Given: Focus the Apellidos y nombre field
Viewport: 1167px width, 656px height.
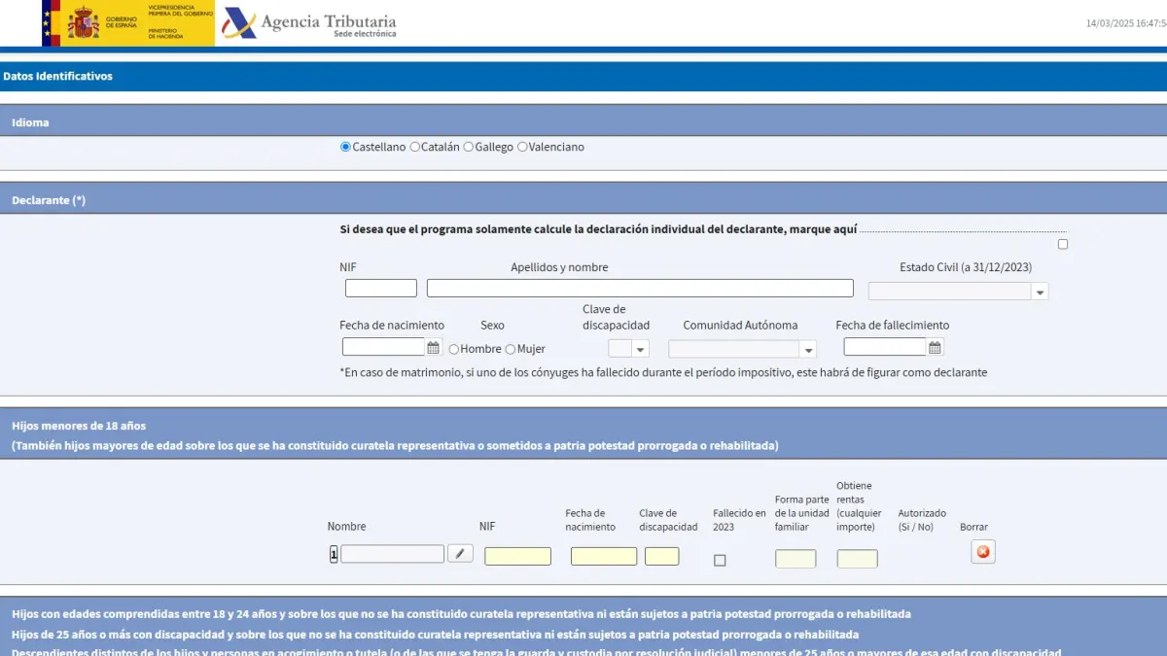Looking at the screenshot, I should point(640,289).
